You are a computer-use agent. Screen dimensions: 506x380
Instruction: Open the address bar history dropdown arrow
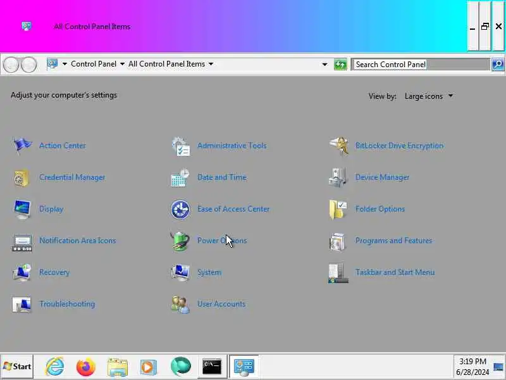[324, 65]
